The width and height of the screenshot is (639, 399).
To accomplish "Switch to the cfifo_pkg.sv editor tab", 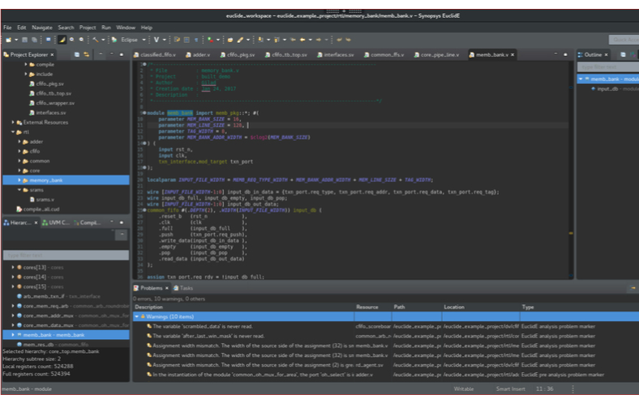I will click(x=238, y=54).
